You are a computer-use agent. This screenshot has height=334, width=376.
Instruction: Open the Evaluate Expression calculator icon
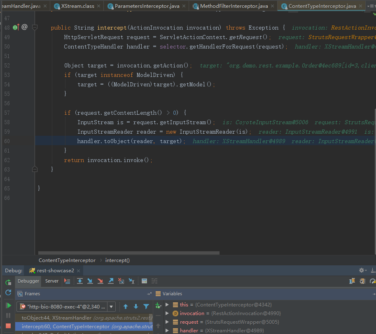144,281
